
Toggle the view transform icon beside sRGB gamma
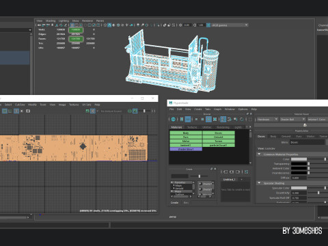point(208,25)
